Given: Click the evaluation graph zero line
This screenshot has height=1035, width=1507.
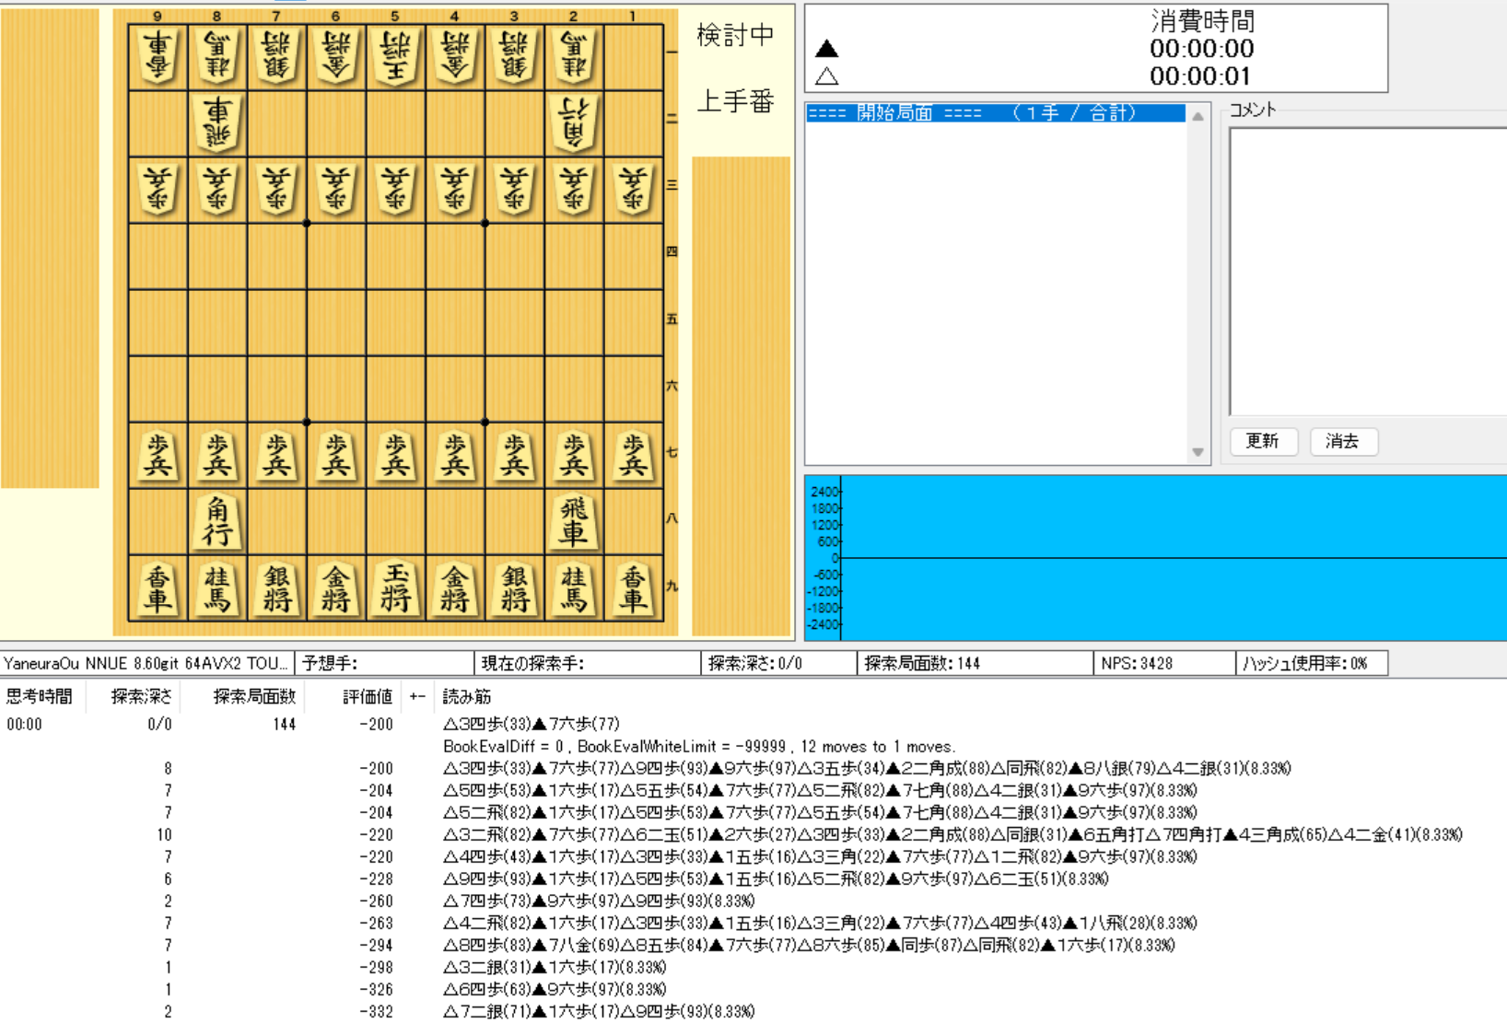Looking at the screenshot, I should pos(1170,558).
